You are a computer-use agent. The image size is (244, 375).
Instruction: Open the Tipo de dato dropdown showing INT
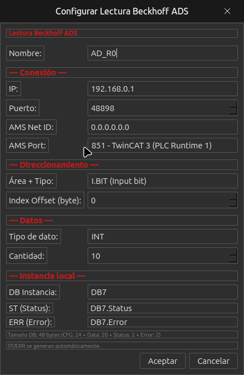(x=162, y=237)
